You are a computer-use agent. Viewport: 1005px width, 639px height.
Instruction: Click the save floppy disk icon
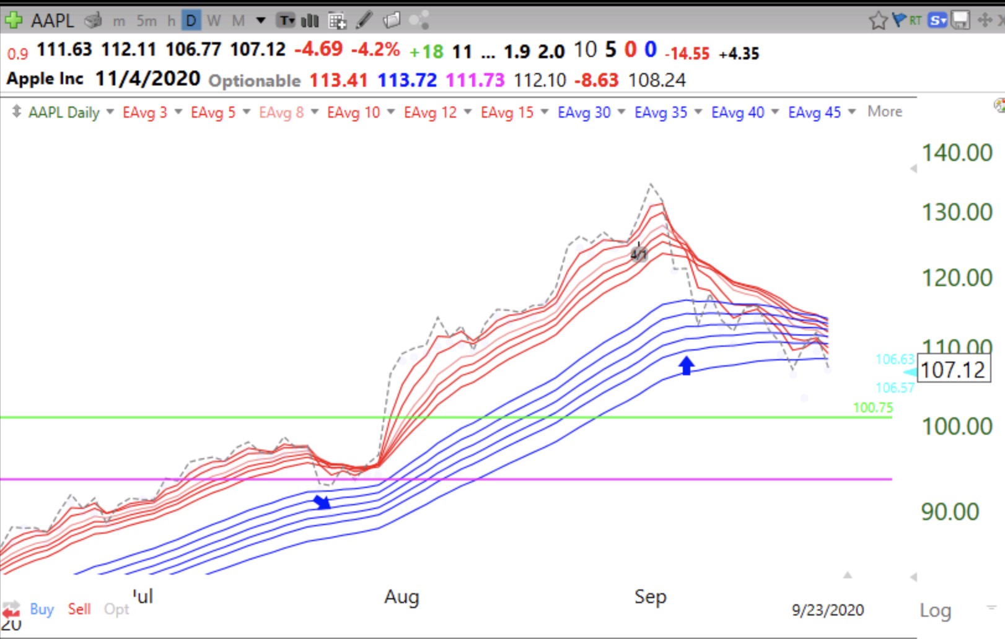(960, 20)
